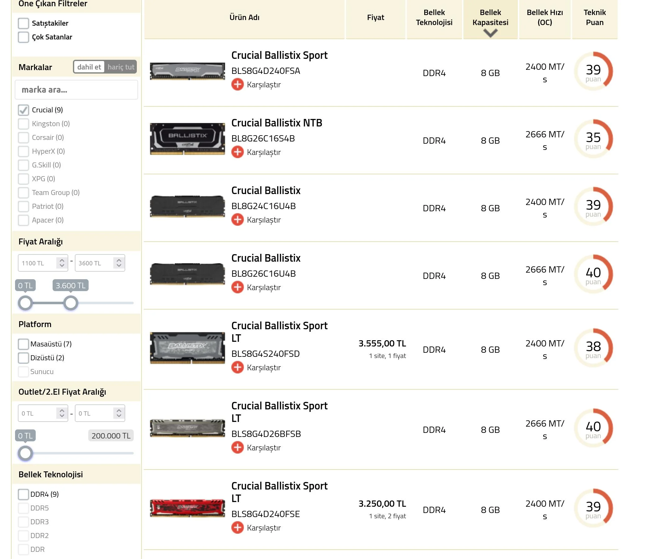Uncheck the Crucial brand checkbox
Screen dimensions: 665x559
[x=23, y=110]
